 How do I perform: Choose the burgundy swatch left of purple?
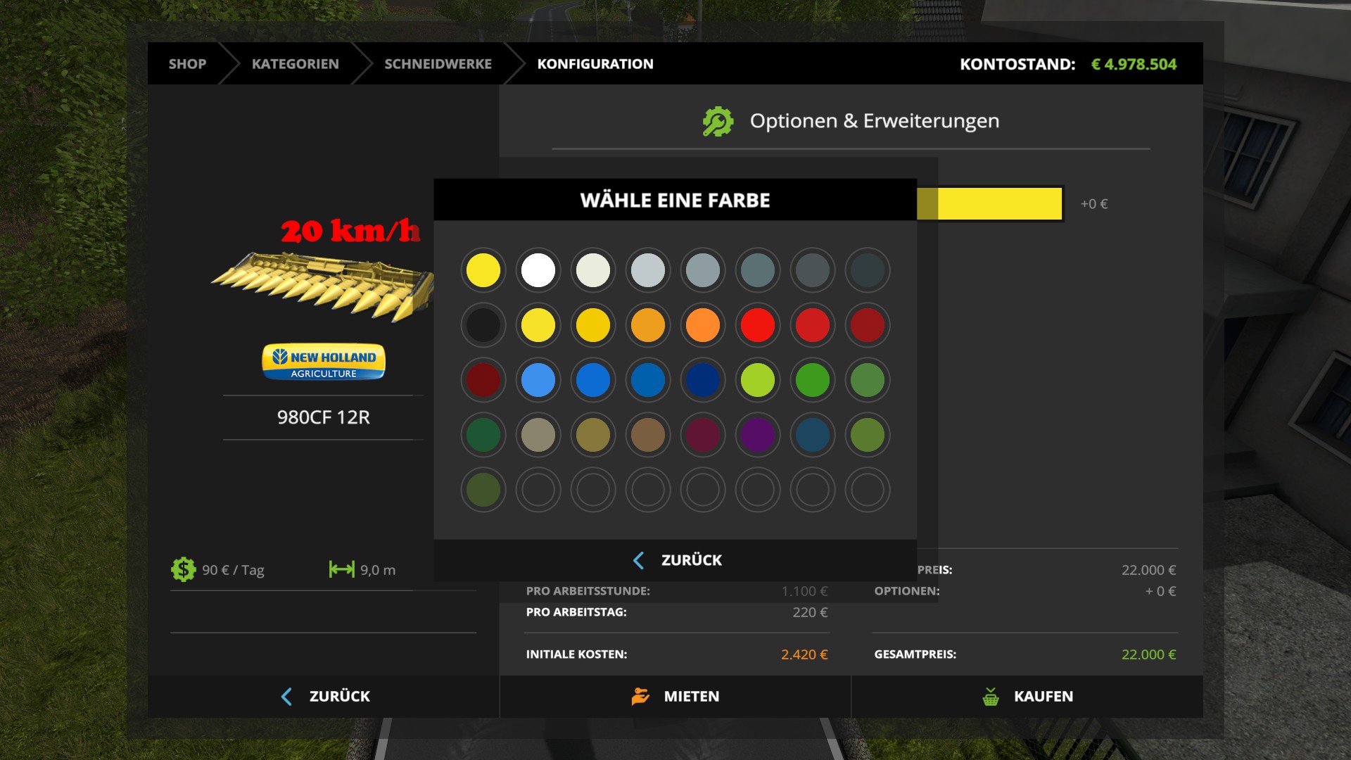(x=703, y=435)
